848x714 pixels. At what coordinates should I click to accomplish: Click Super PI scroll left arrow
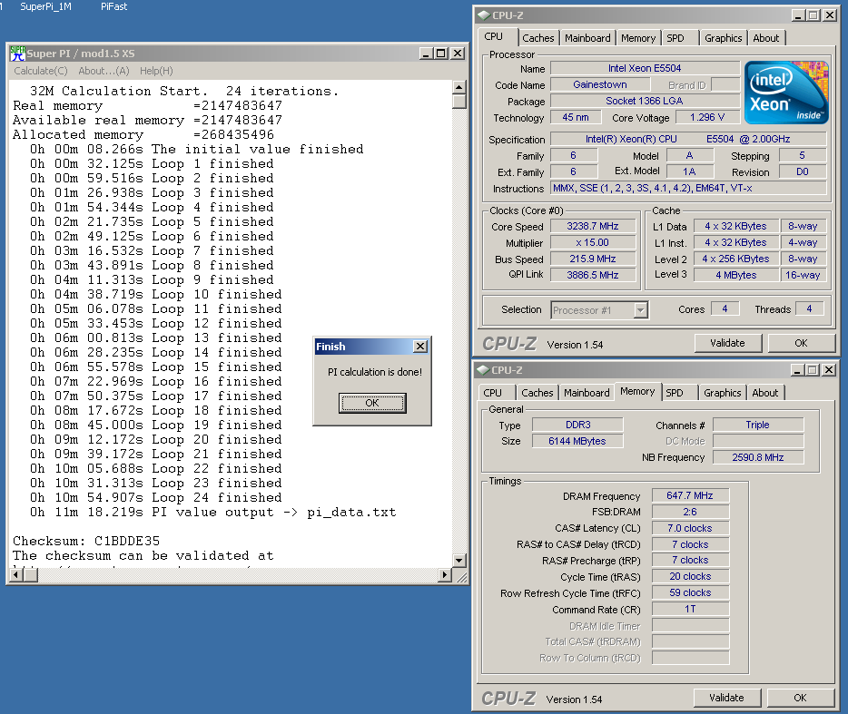point(16,575)
